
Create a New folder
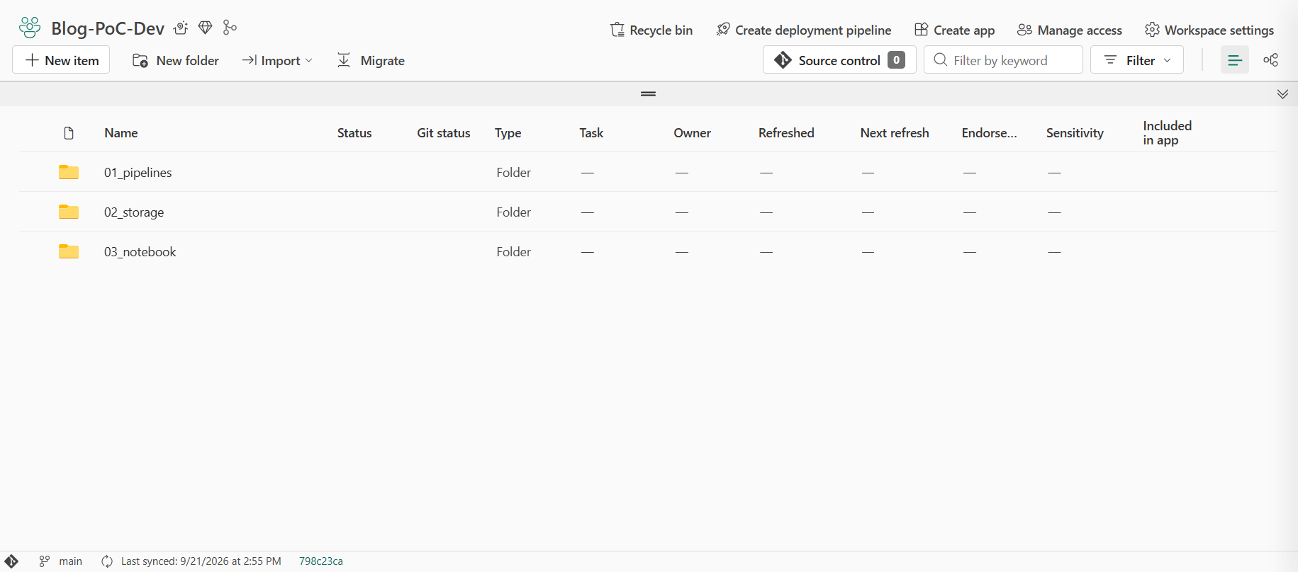[x=176, y=60]
